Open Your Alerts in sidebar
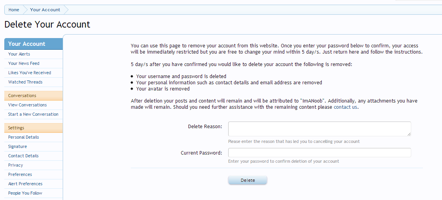Viewport: 442px width, 200px height. [19, 54]
